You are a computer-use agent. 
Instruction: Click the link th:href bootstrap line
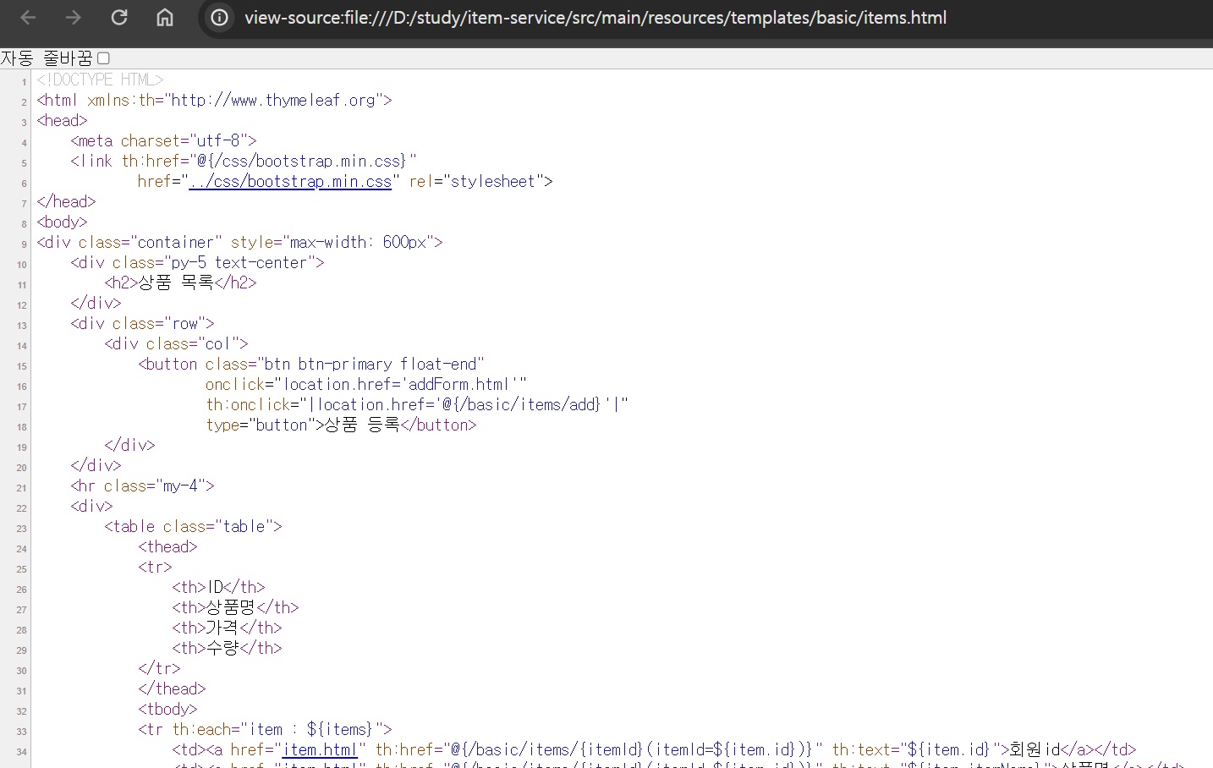(x=244, y=162)
